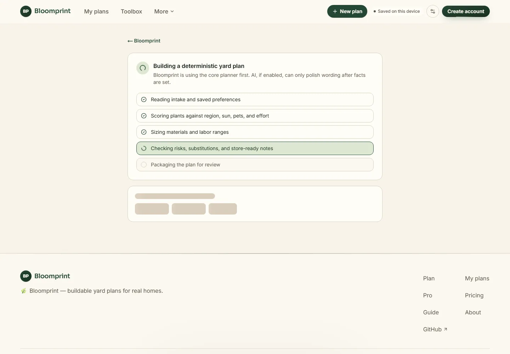Screen dimensions: 510x354
Task: Click the plus icon in New plan
Action: [x=335, y=11]
